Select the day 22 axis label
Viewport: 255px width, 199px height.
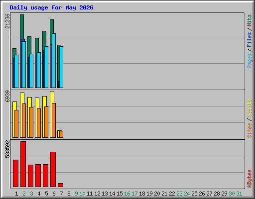pyautogui.click(x=172, y=194)
